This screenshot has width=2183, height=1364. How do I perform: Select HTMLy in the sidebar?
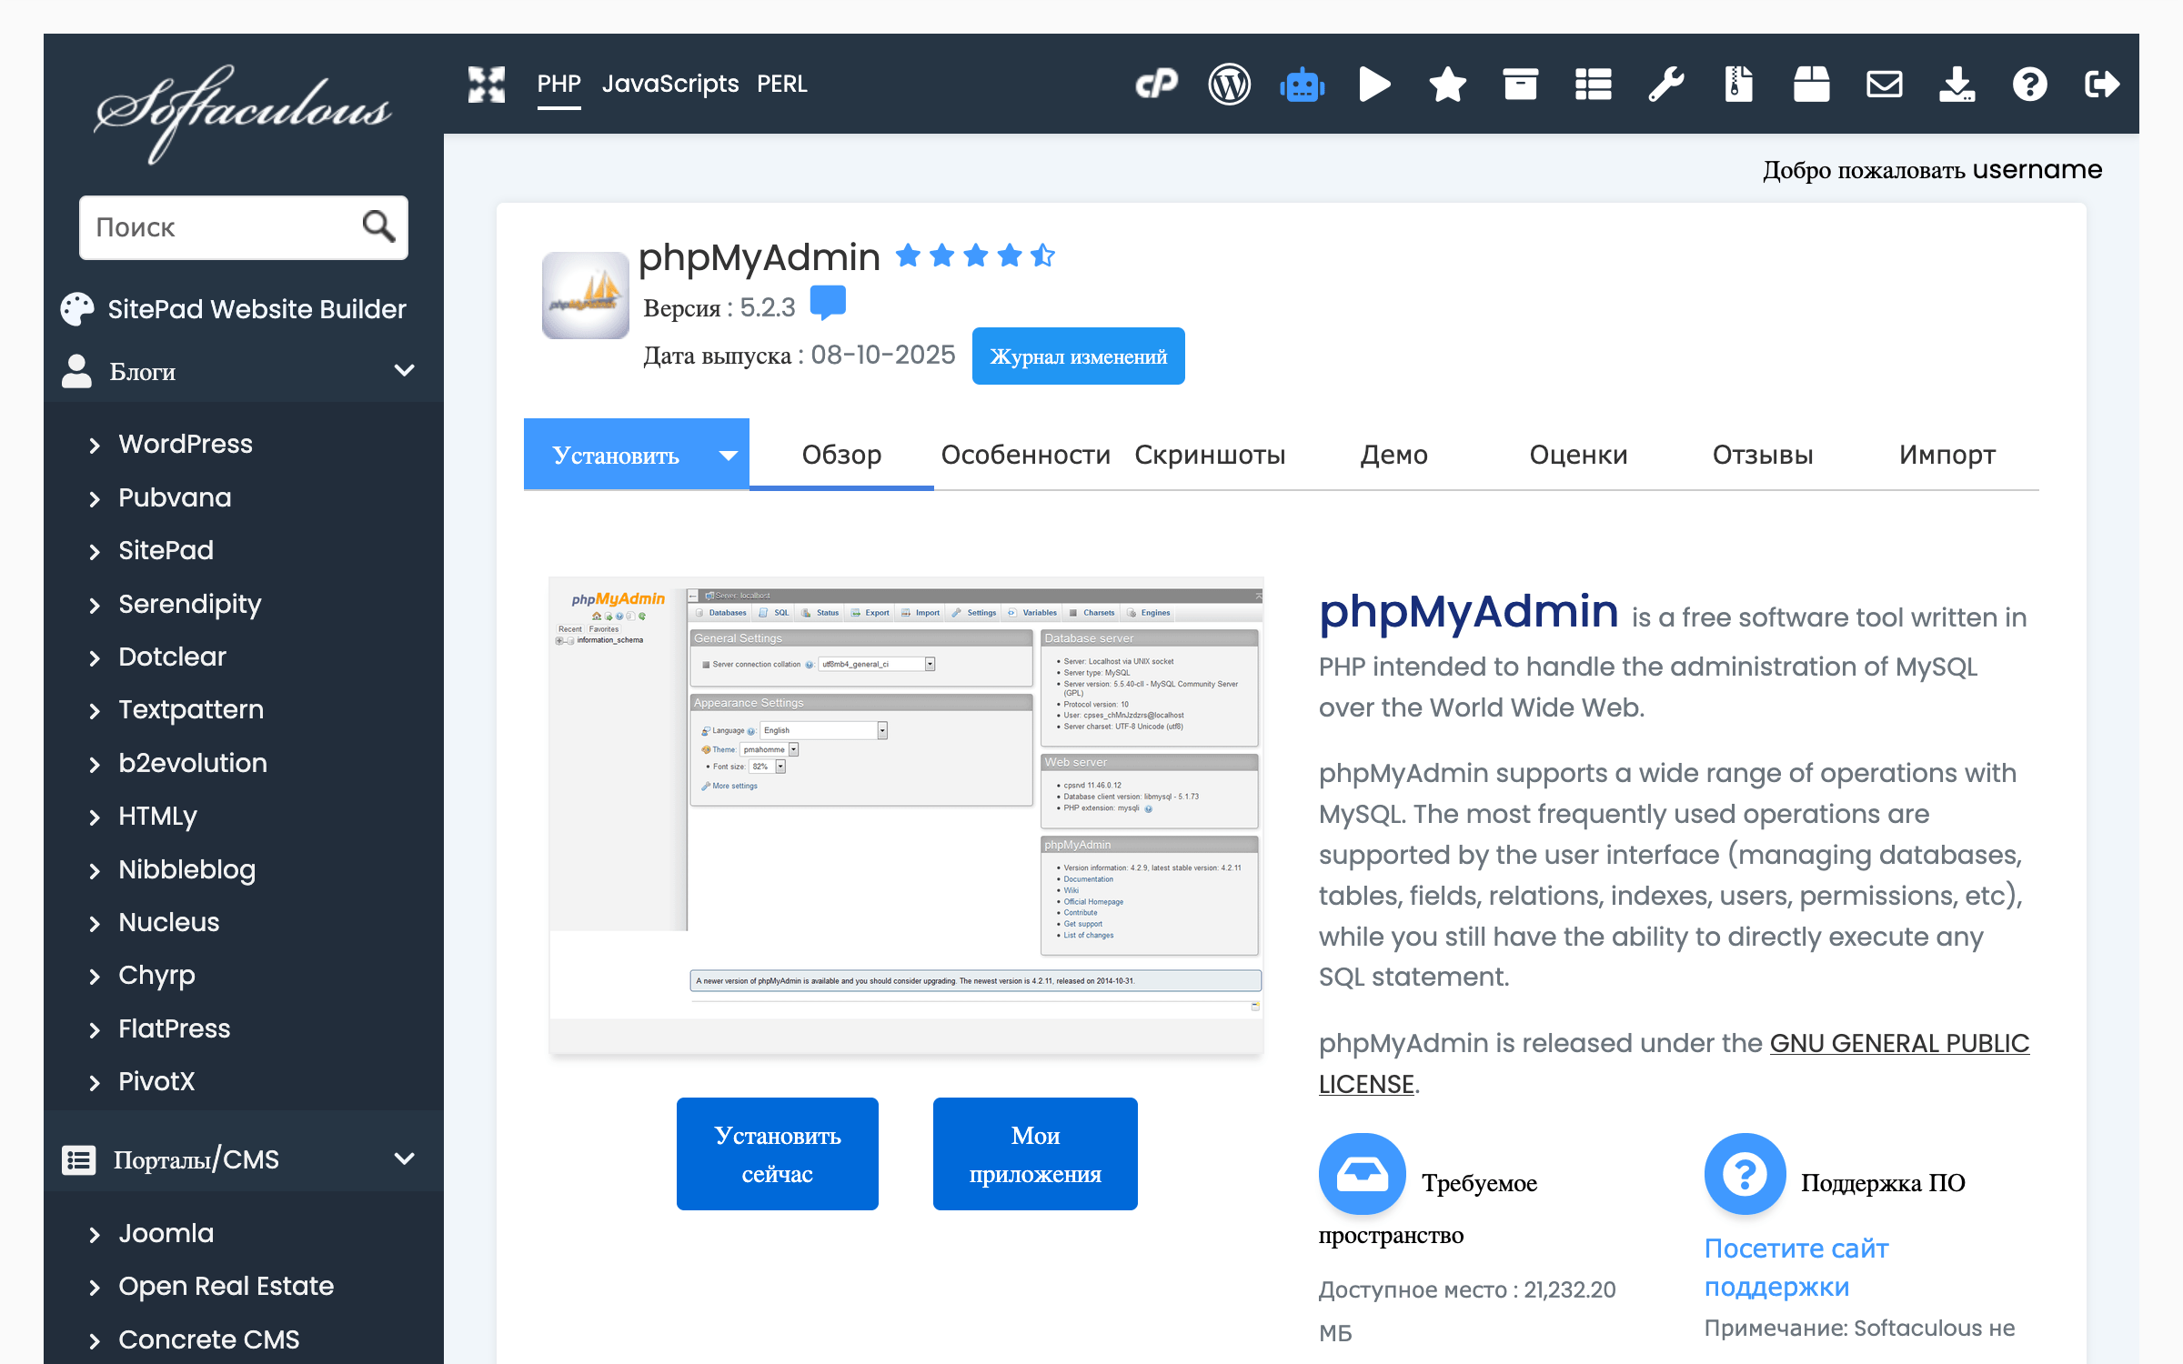pyautogui.click(x=157, y=817)
